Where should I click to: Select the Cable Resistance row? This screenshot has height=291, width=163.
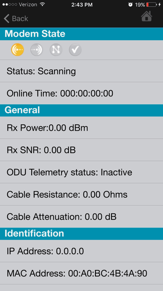(x=81, y=194)
